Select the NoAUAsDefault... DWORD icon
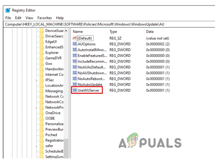The image size is (215, 159). click(x=75, y=67)
